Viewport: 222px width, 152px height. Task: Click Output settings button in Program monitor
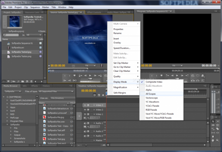(x=203, y=76)
